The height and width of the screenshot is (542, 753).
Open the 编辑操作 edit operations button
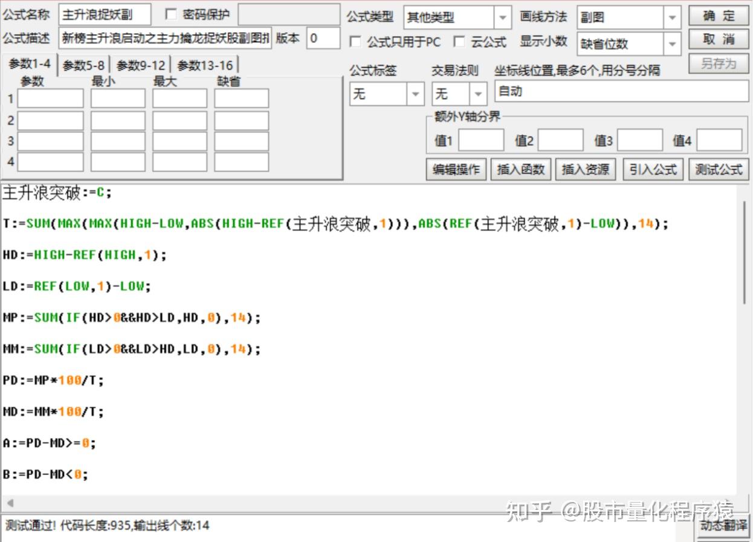(x=456, y=170)
